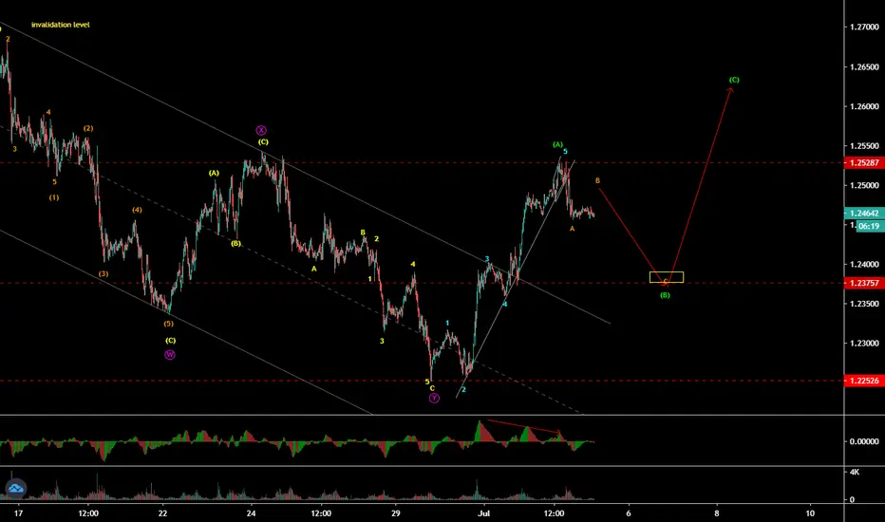
Task: Click the TradingView cloud logo icon
Action: (x=16, y=488)
